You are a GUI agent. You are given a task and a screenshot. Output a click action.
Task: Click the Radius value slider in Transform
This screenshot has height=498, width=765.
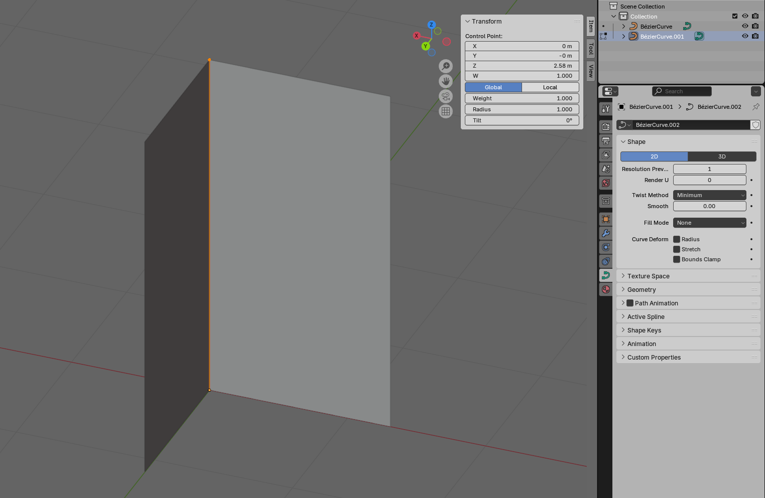point(522,109)
